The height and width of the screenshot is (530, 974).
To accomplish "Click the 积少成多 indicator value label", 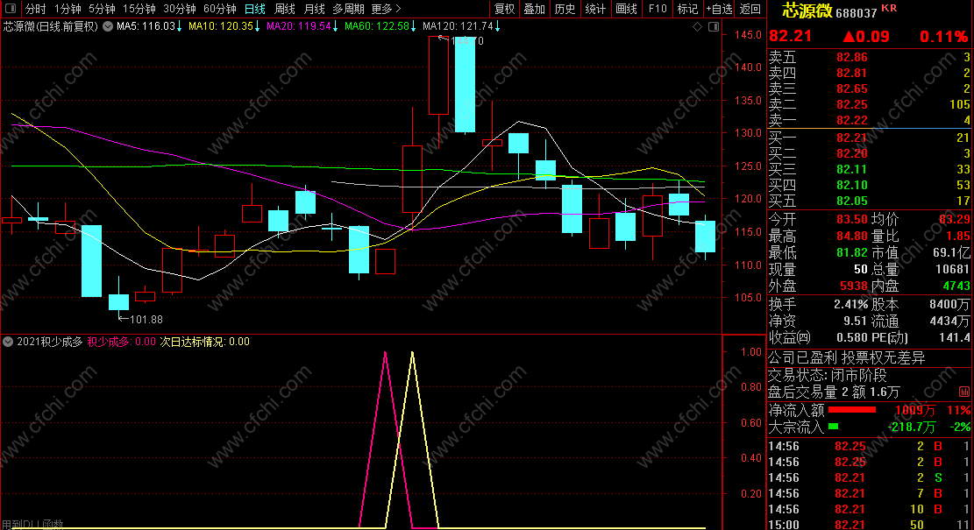I will (121, 342).
